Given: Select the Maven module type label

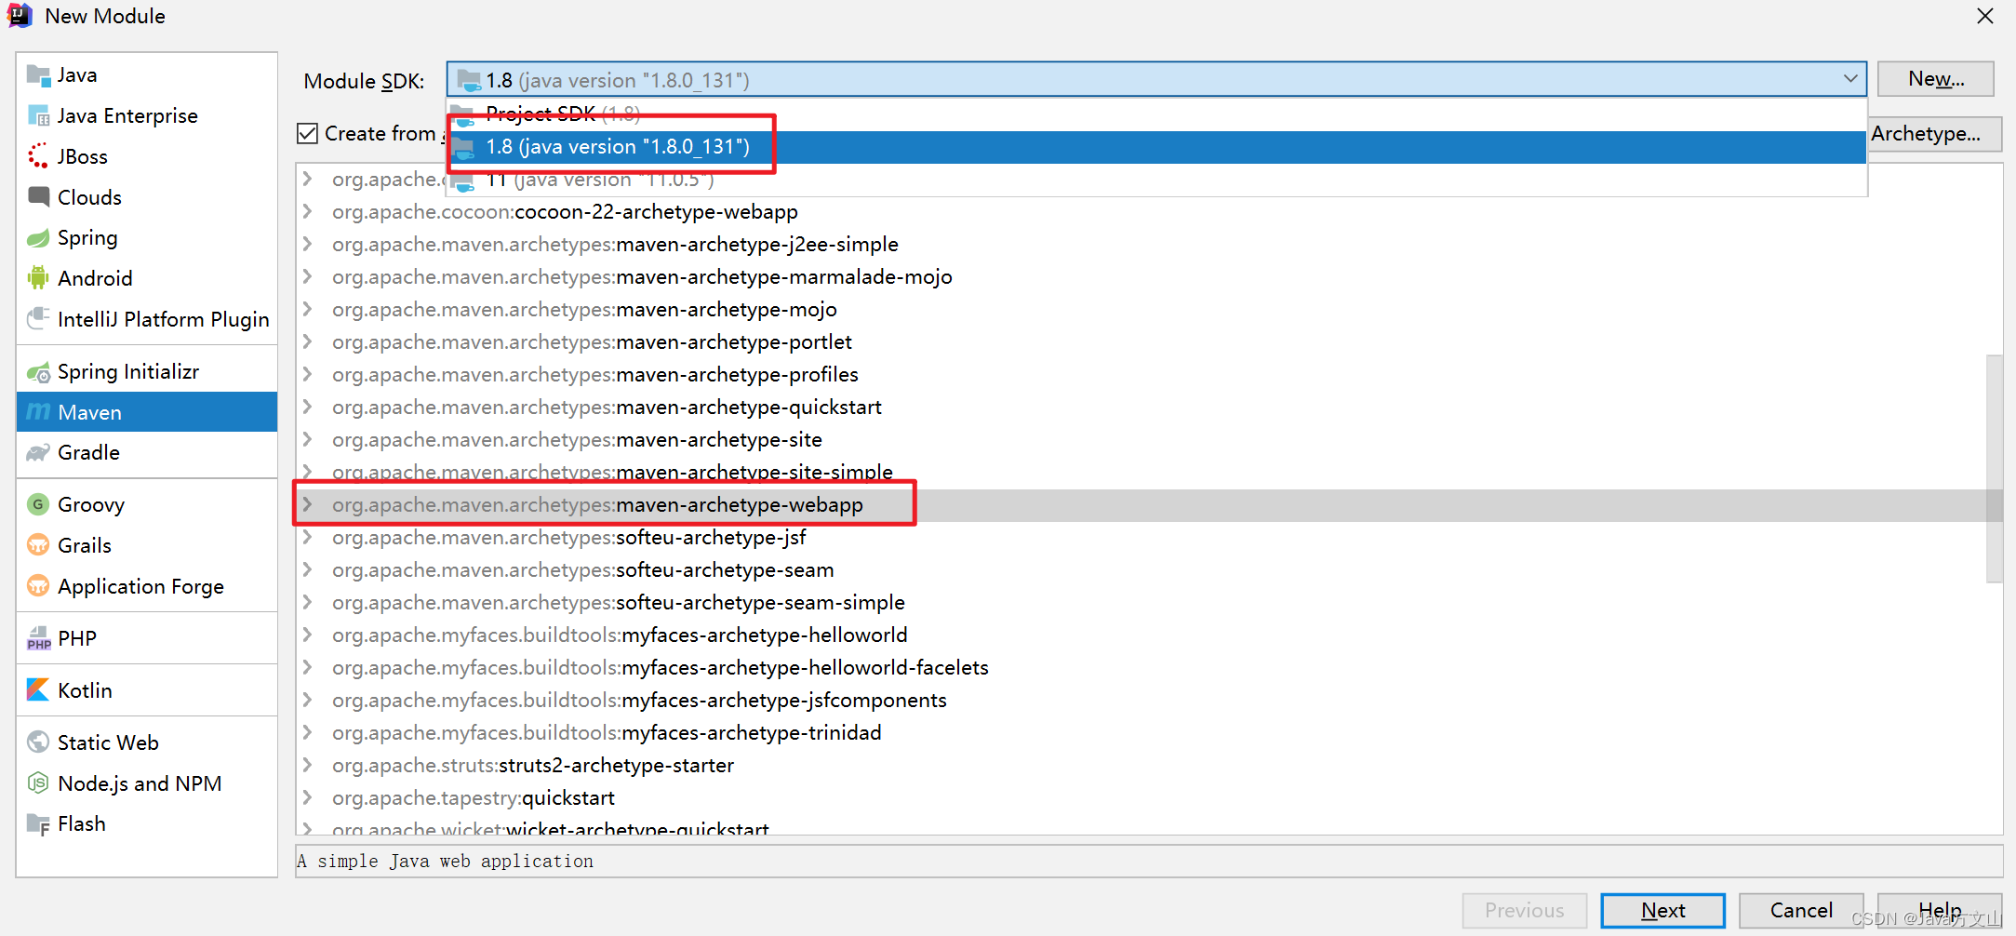Looking at the screenshot, I should click(89, 412).
